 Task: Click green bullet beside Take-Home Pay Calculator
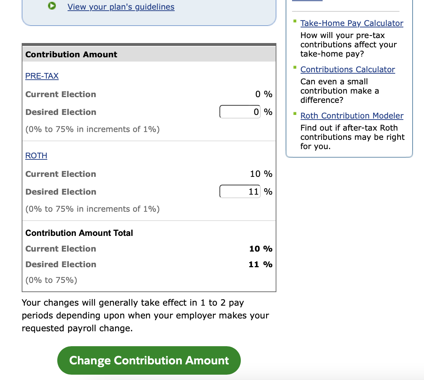click(295, 21)
